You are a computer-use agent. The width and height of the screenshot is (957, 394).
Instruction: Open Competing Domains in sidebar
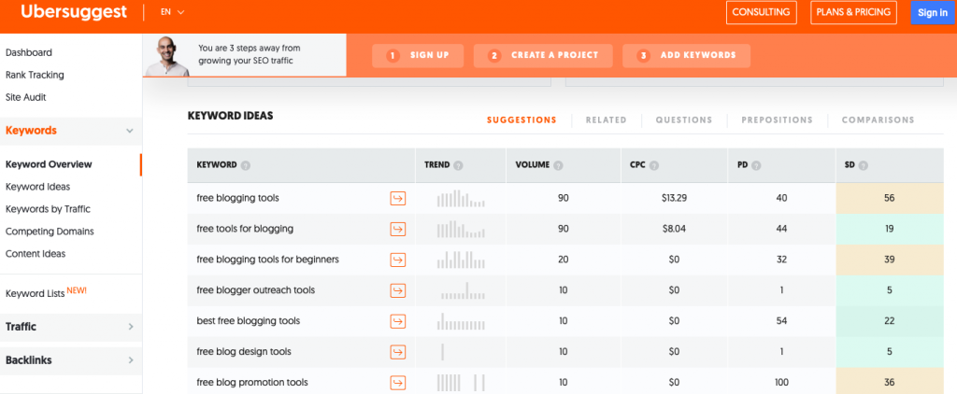[x=50, y=232]
